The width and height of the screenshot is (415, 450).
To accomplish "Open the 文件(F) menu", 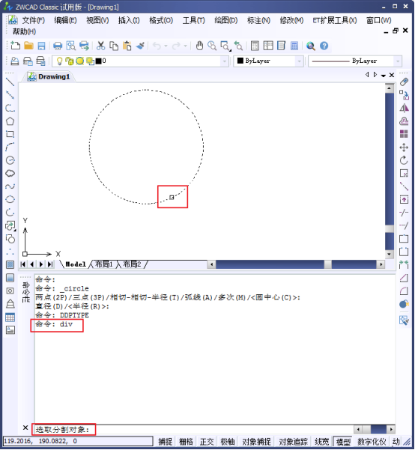I will (33, 20).
